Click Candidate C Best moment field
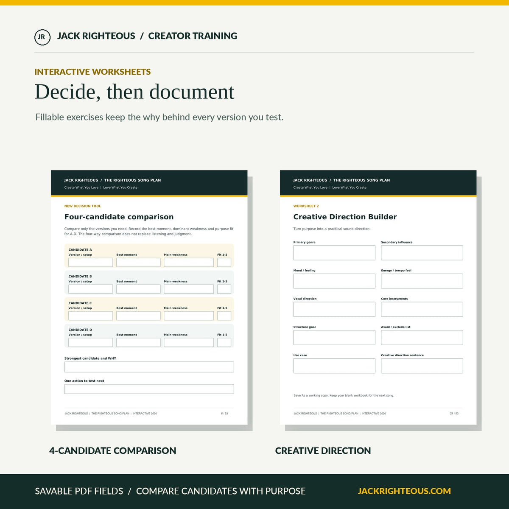509x509 pixels. 138,316
